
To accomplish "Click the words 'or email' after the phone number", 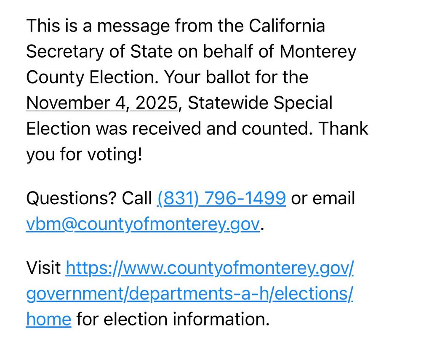I will 323,198.
